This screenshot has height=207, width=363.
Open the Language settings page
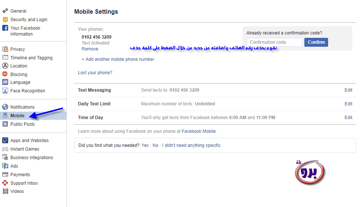coord(20,82)
